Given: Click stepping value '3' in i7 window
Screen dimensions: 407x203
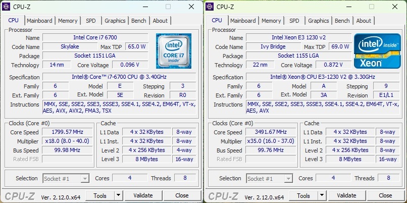Looking at the screenshot, I should (x=183, y=86).
